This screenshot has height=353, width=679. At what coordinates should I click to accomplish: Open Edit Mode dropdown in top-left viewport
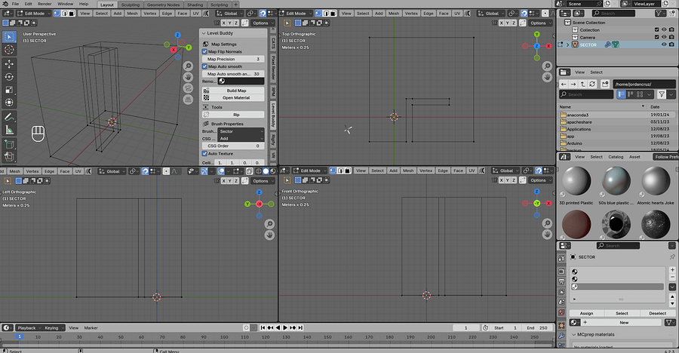(x=33, y=14)
